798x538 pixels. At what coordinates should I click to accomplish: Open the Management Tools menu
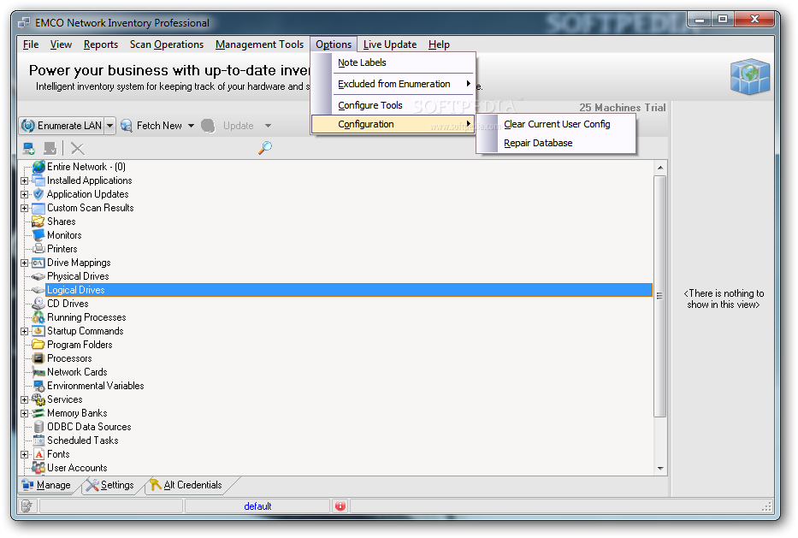coord(259,44)
